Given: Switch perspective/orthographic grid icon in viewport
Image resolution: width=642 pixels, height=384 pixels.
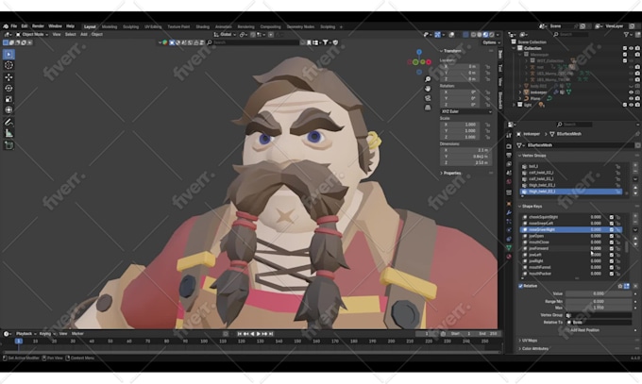Looking at the screenshot, I should (x=428, y=108).
